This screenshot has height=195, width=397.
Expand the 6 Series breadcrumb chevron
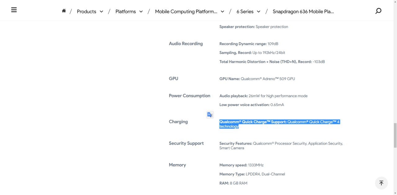[259, 12]
